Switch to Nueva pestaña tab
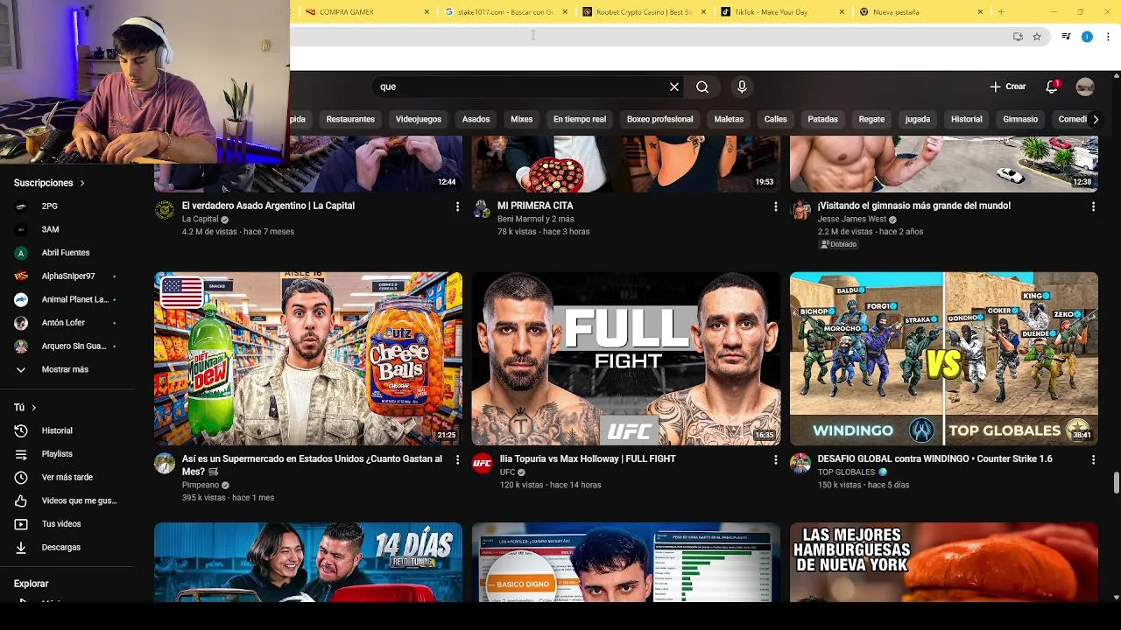Viewport: 1121px width, 630px height. pos(920,12)
